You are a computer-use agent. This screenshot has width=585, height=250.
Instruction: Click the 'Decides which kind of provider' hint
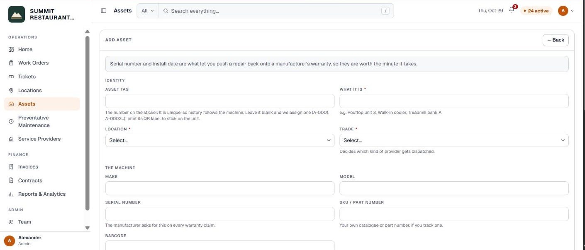387,151
